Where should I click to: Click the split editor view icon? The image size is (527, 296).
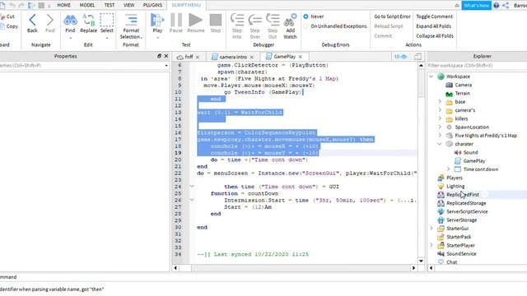pyautogui.click(x=417, y=57)
